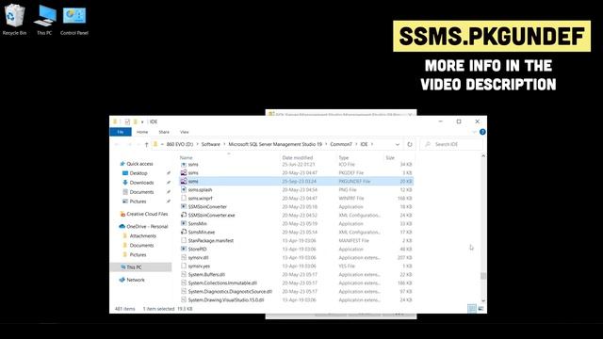The image size is (603, 339).
Task: Click the Network icon in sidebar
Action: (122, 280)
